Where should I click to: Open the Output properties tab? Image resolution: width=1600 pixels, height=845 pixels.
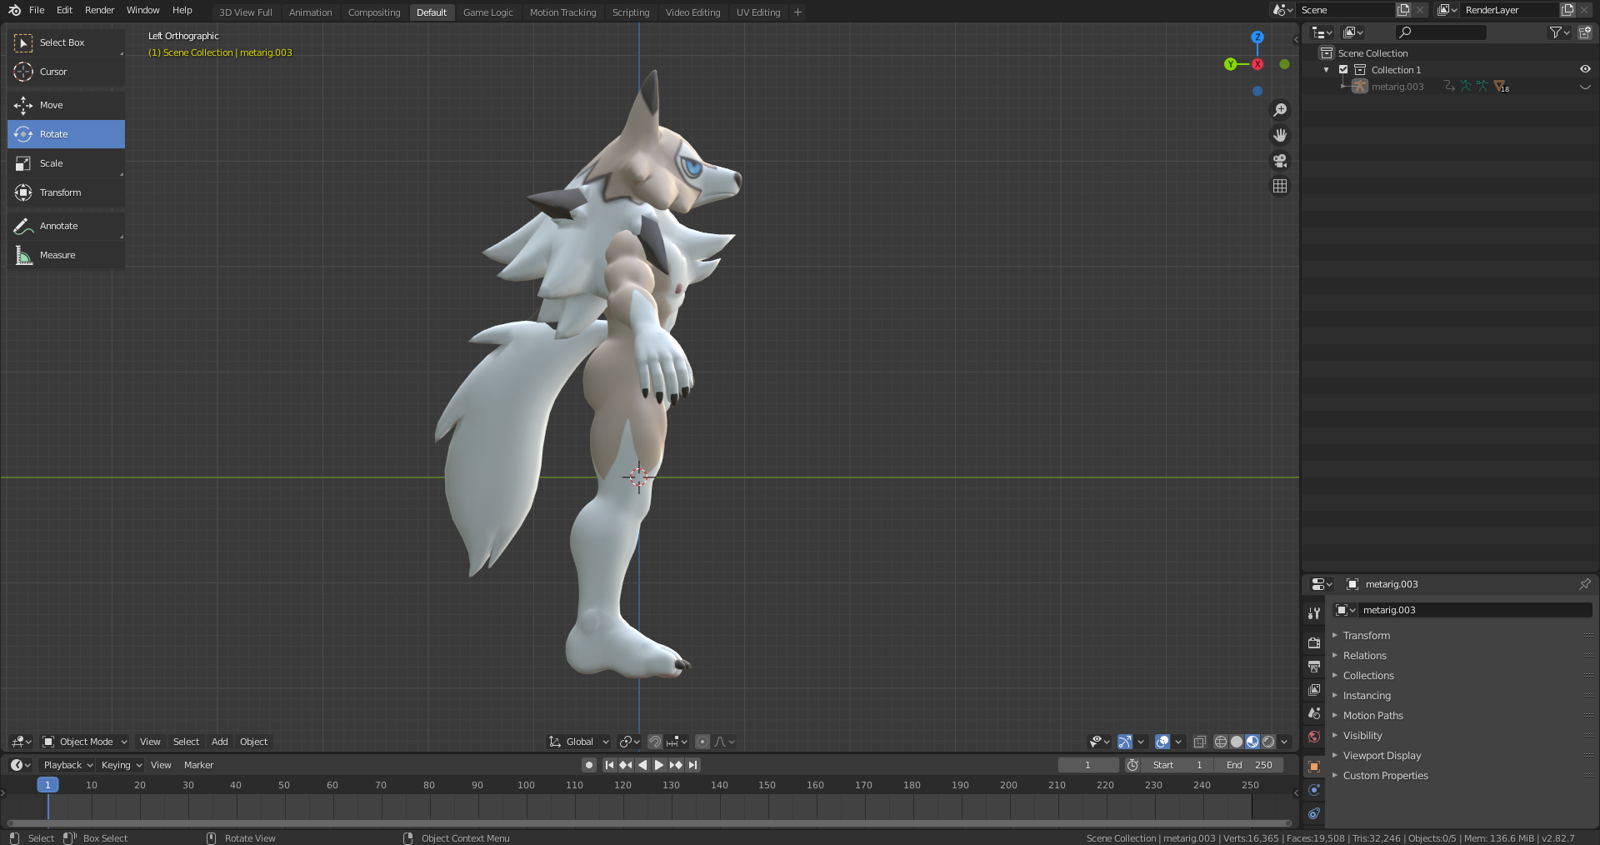1314,667
